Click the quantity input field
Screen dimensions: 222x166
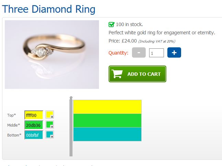pos(156,53)
